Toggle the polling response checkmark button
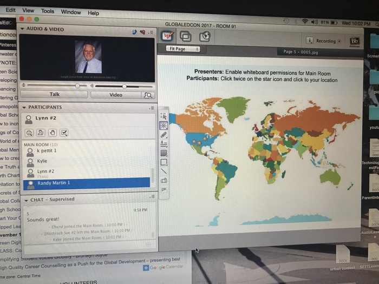The height and width of the screenshot is (284, 379). click(x=64, y=133)
